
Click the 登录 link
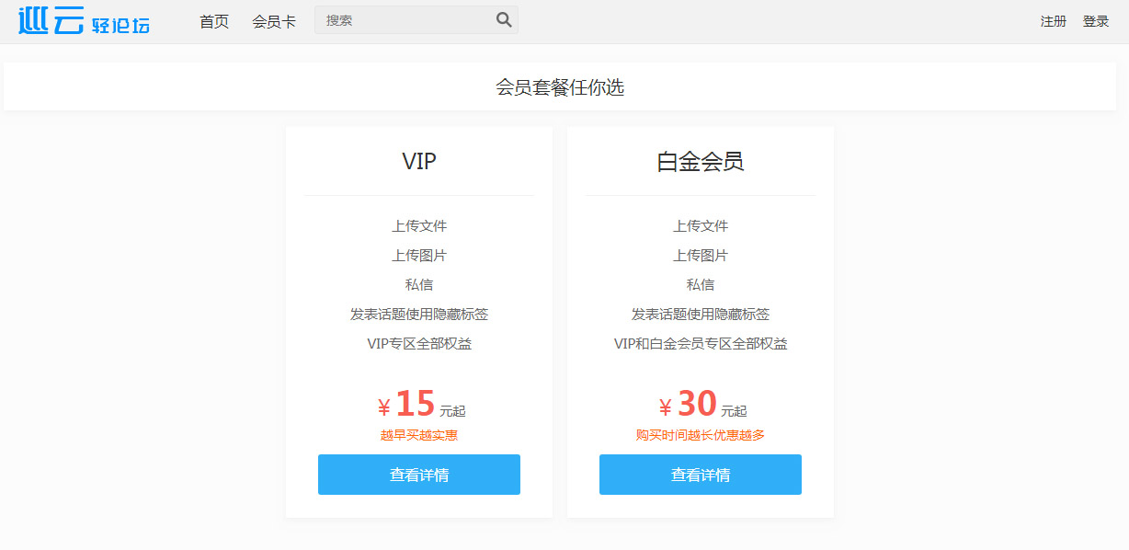[x=1096, y=21]
